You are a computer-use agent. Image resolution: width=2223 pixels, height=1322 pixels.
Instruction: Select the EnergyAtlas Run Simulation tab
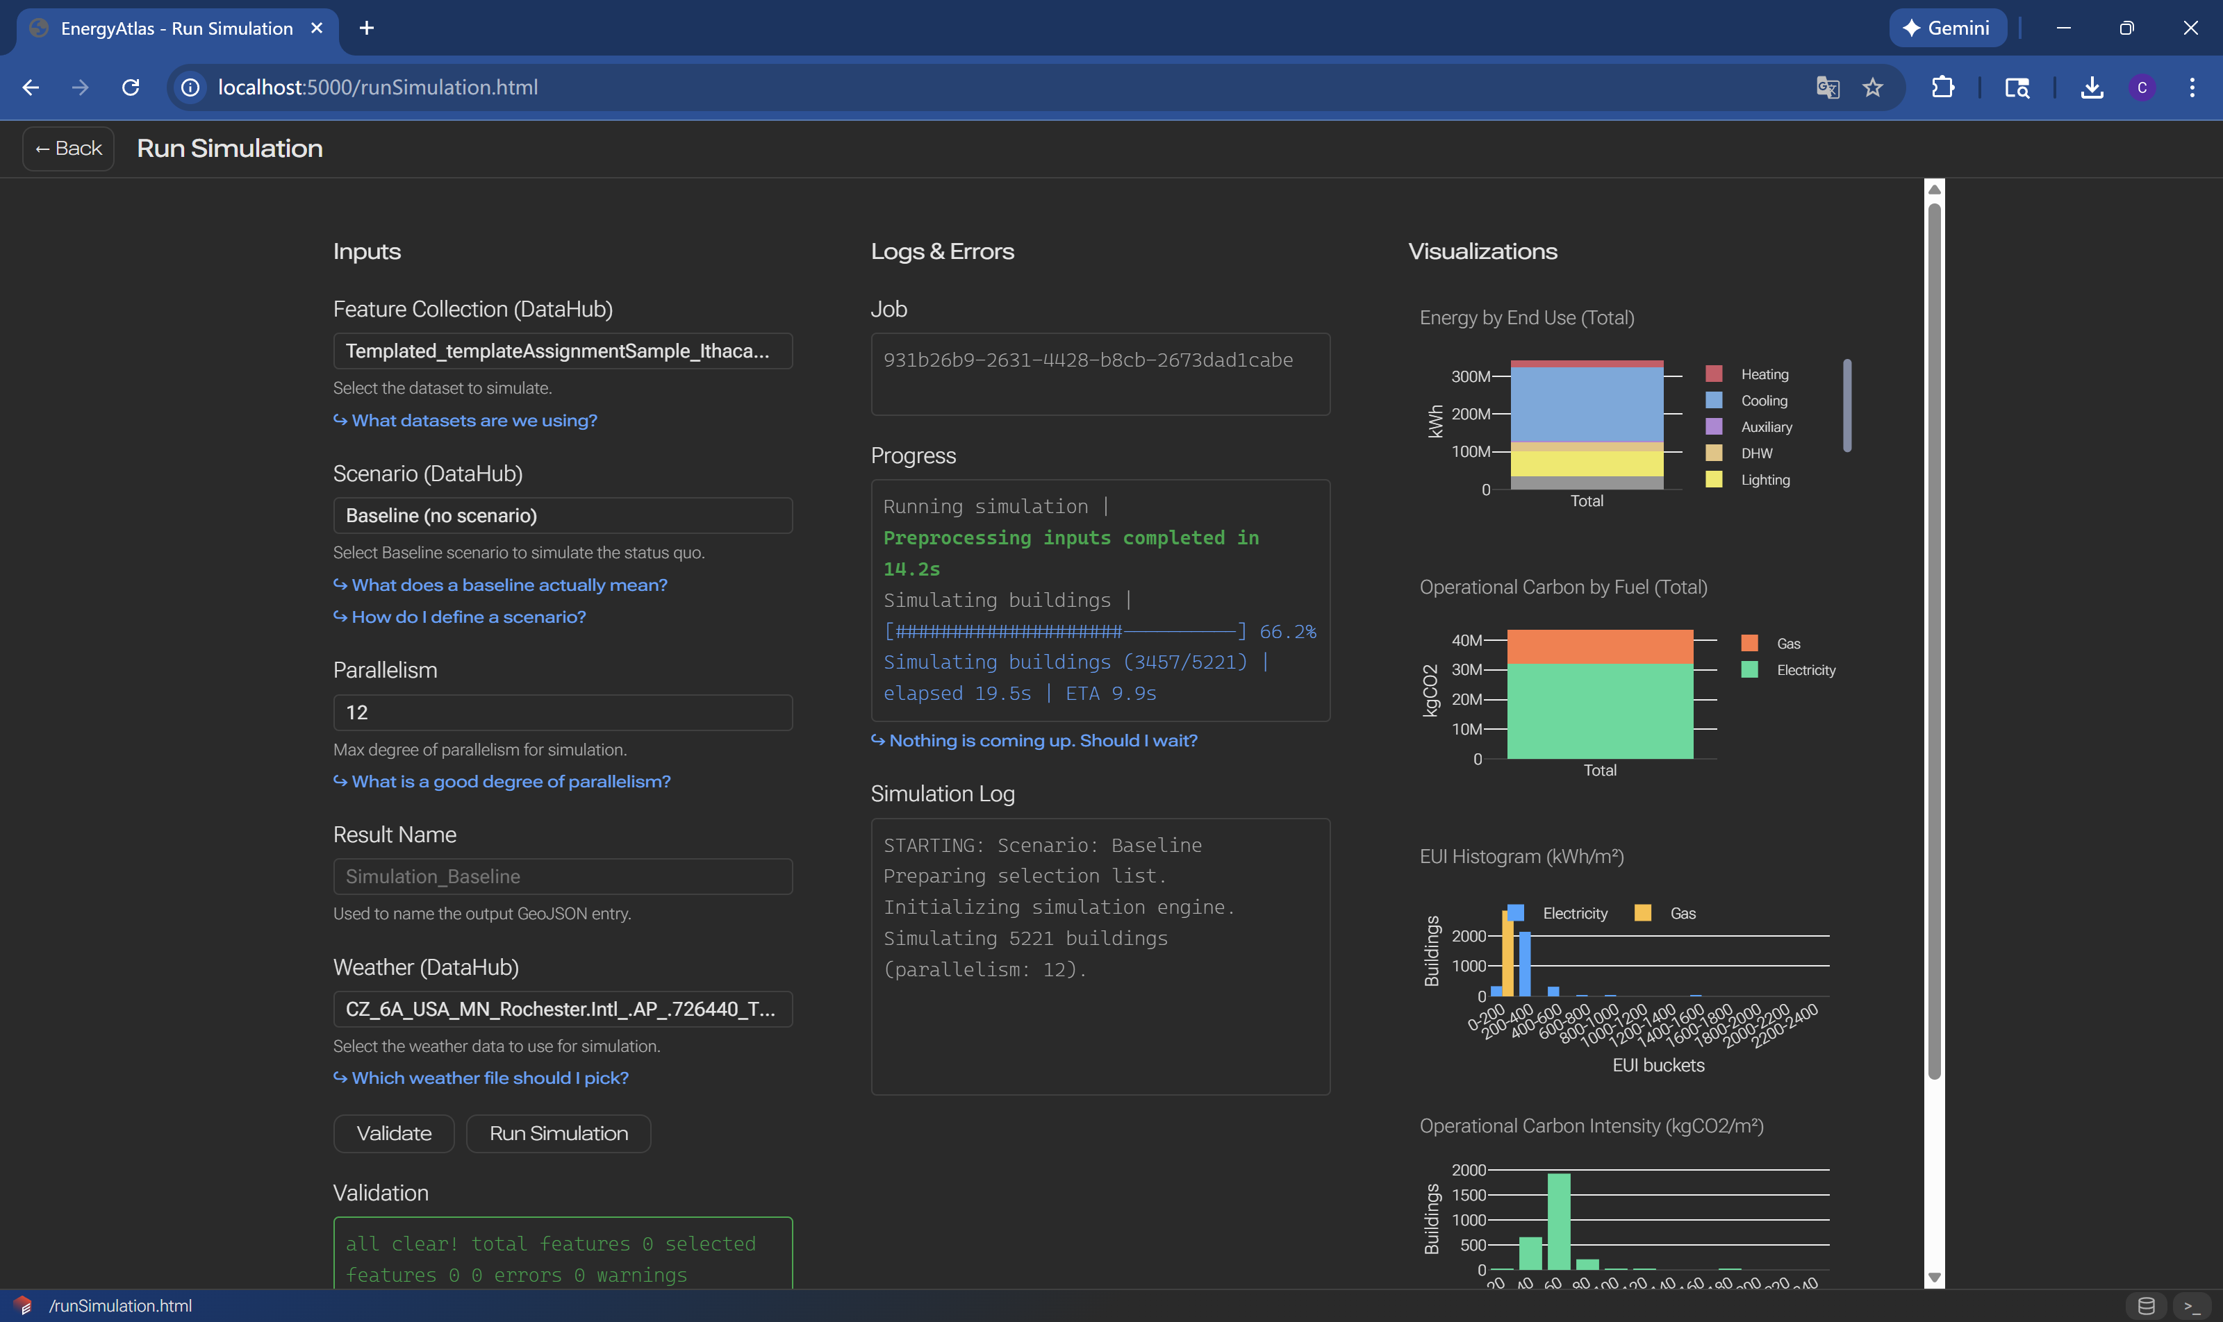tap(176, 28)
